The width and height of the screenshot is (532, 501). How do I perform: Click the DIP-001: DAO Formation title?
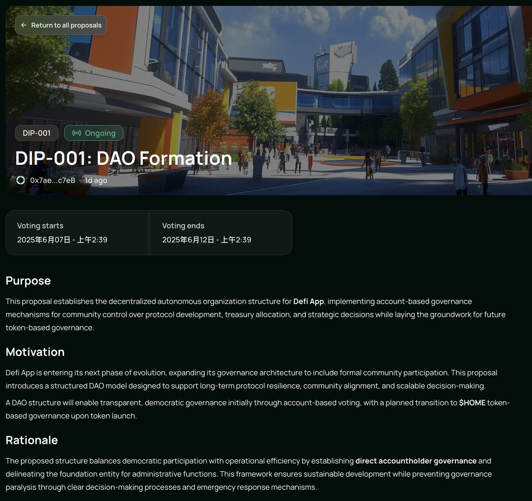coord(124,158)
